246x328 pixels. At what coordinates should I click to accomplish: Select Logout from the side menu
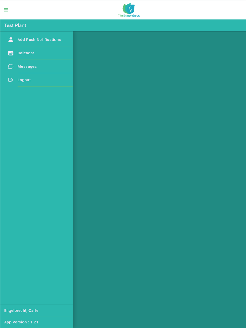click(37, 80)
